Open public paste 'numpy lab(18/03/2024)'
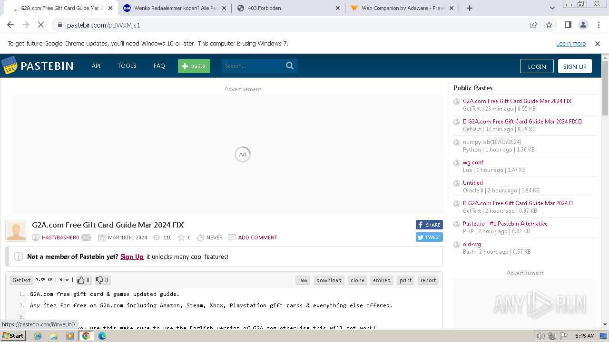Image resolution: width=609 pixels, height=342 pixels. pyautogui.click(x=492, y=142)
